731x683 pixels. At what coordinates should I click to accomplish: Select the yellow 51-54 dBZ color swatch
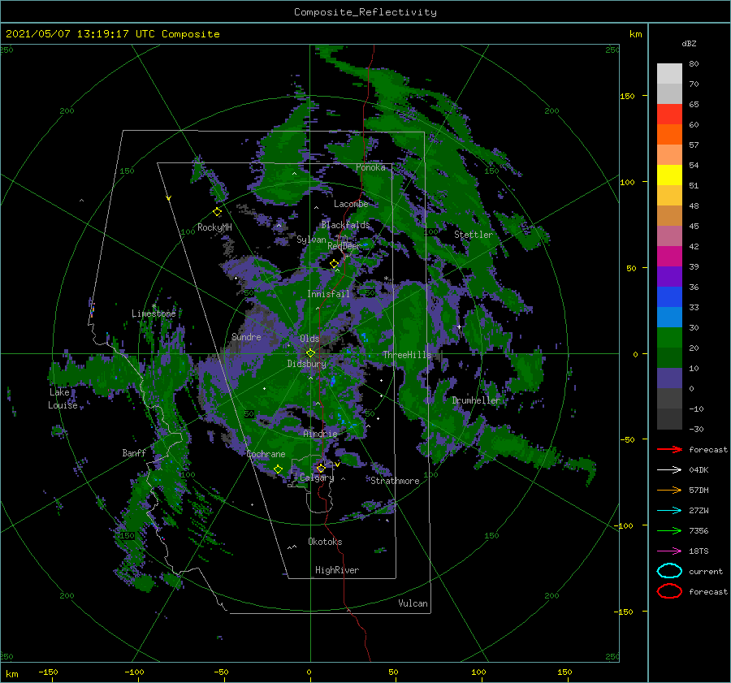click(669, 175)
